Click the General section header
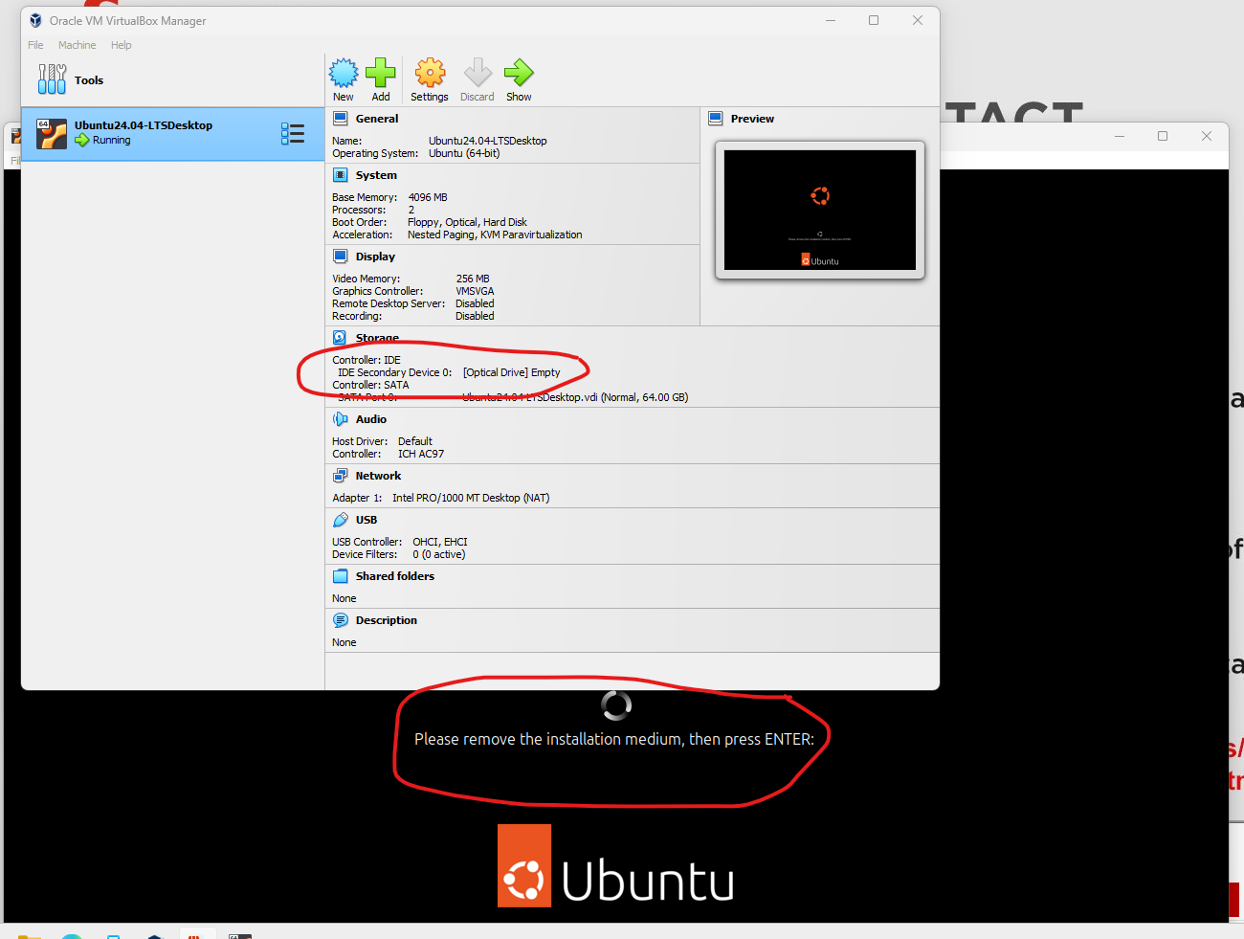 pyautogui.click(x=376, y=119)
